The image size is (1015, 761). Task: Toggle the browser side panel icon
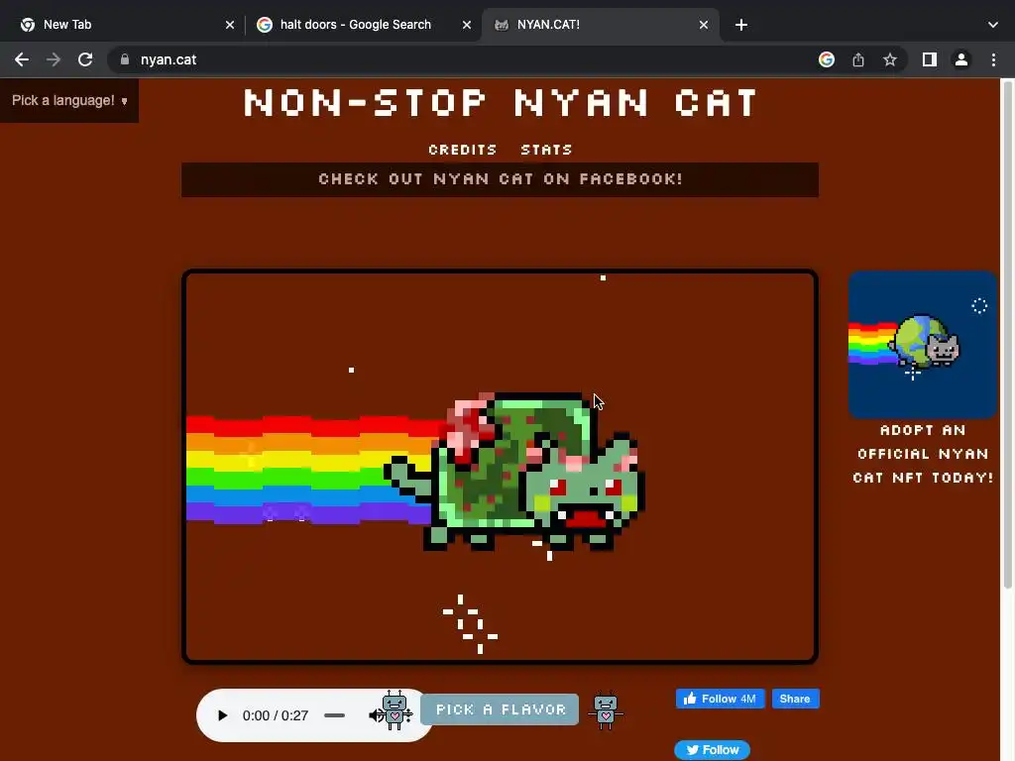click(930, 59)
